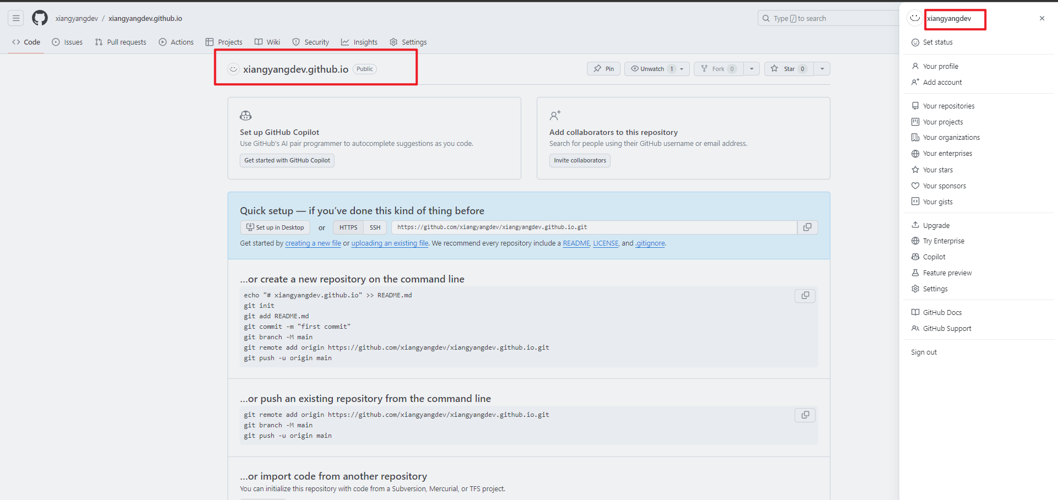Open GitHub Docs

tap(978, 313)
